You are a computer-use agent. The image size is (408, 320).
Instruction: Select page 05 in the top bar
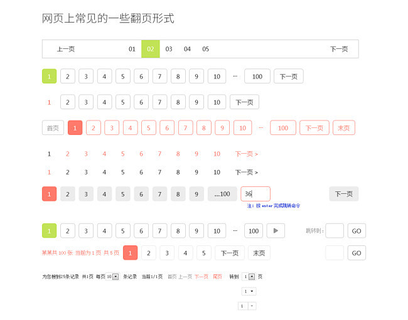(205, 49)
